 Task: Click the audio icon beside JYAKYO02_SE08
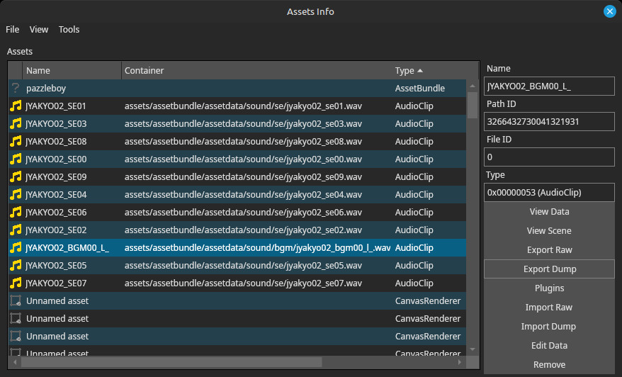(x=16, y=142)
